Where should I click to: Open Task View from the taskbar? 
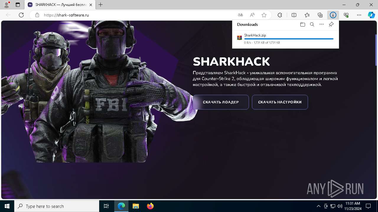(x=106, y=206)
